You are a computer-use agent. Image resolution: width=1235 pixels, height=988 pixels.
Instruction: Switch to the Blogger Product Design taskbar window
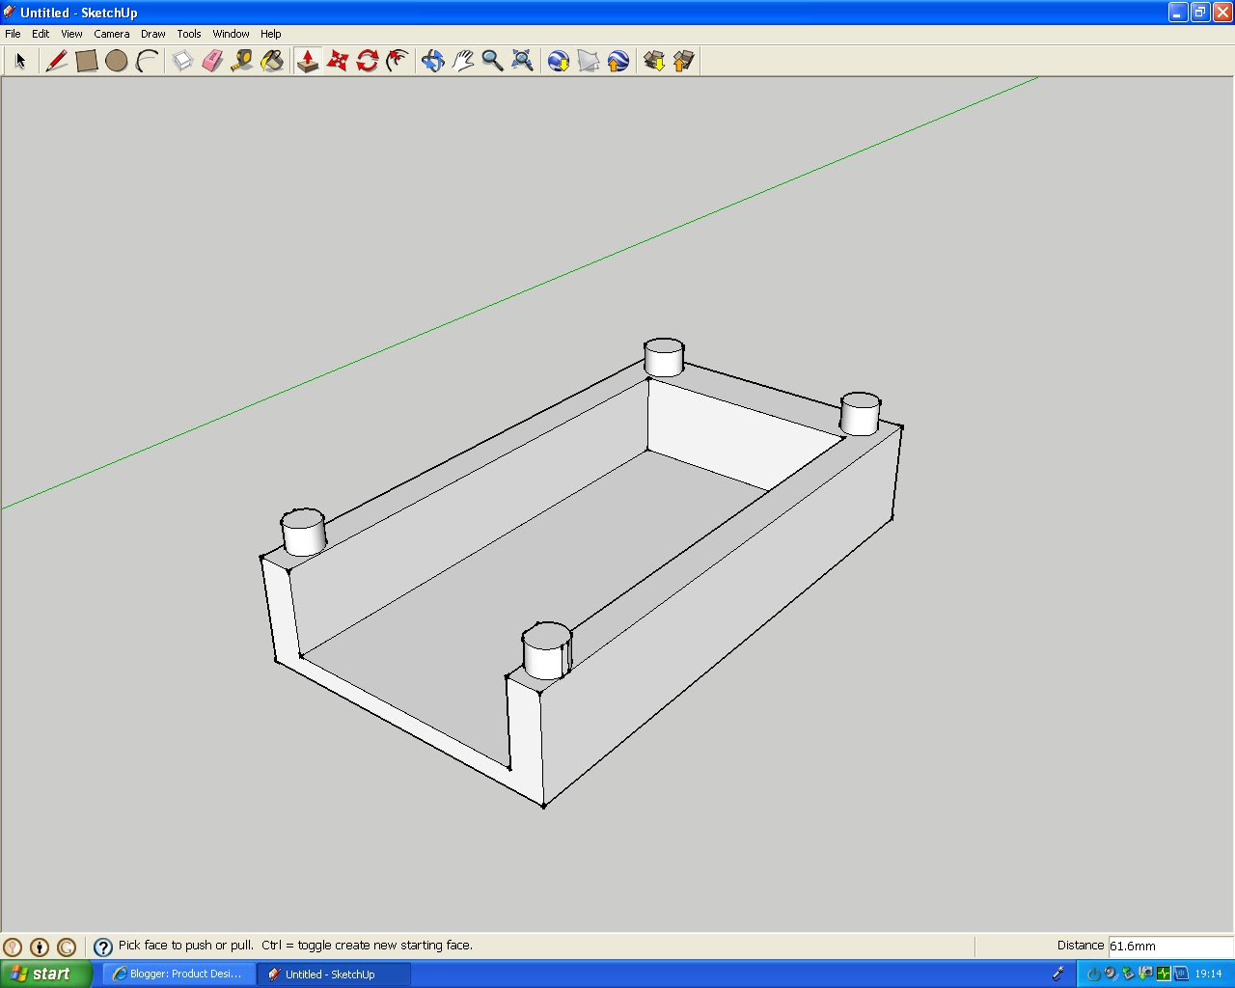coord(178,974)
